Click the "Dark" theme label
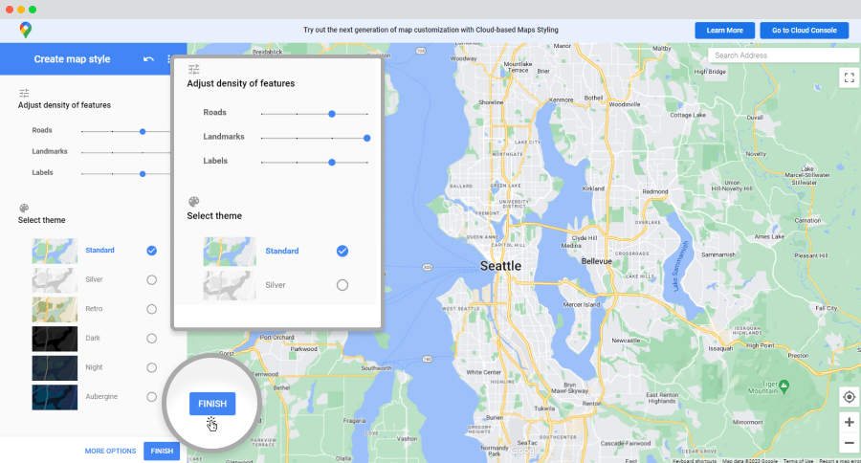Image resolution: width=861 pixels, height=463 pixels. click(x=93, y=338)
